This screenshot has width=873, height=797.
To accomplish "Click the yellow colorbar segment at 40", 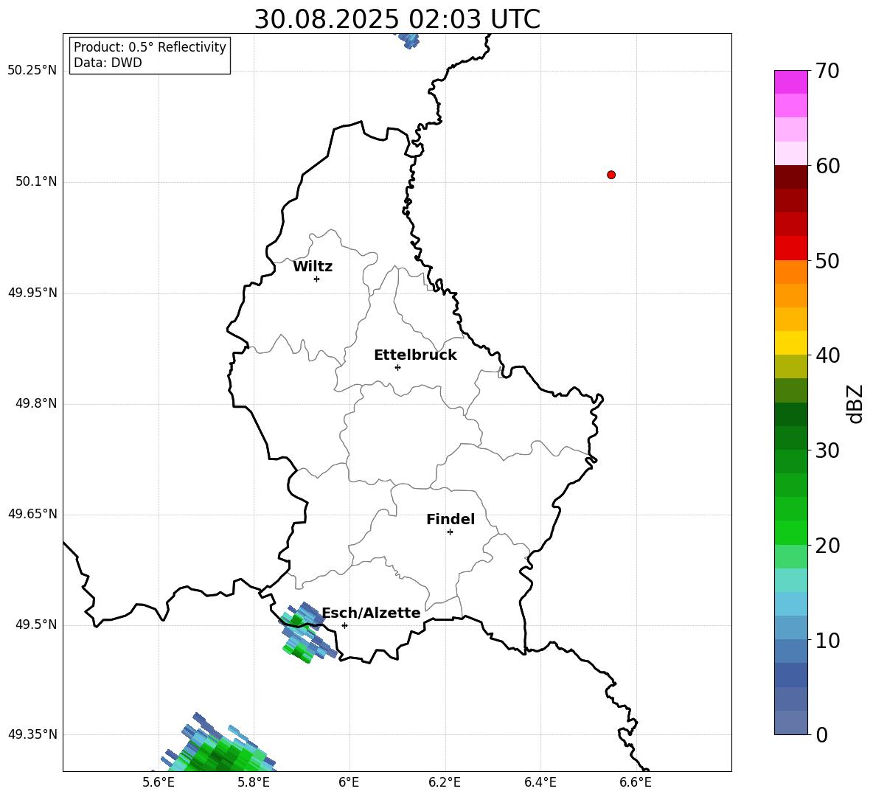I will click(790, 343).
